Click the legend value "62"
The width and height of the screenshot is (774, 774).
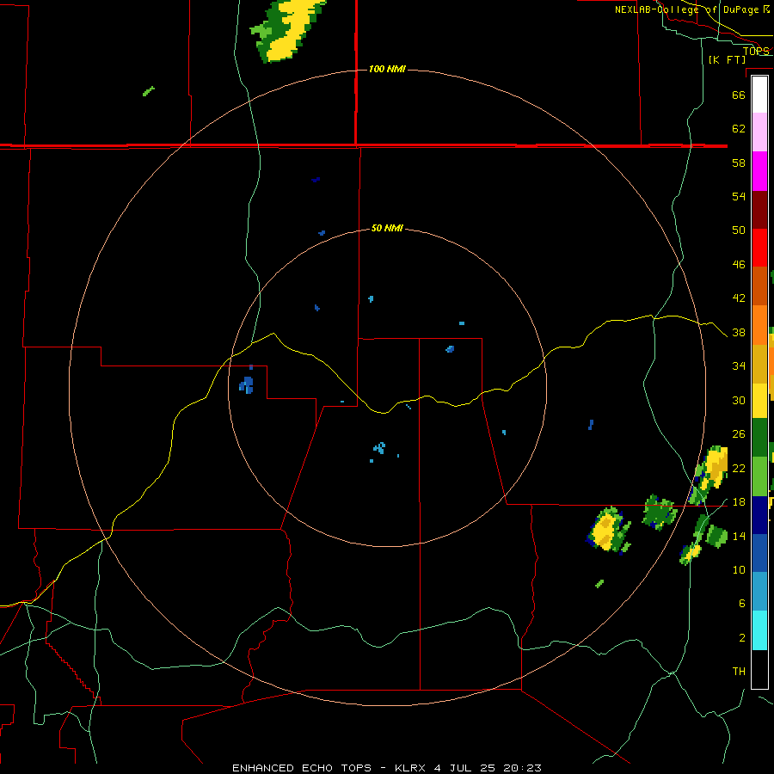(739, 128)
